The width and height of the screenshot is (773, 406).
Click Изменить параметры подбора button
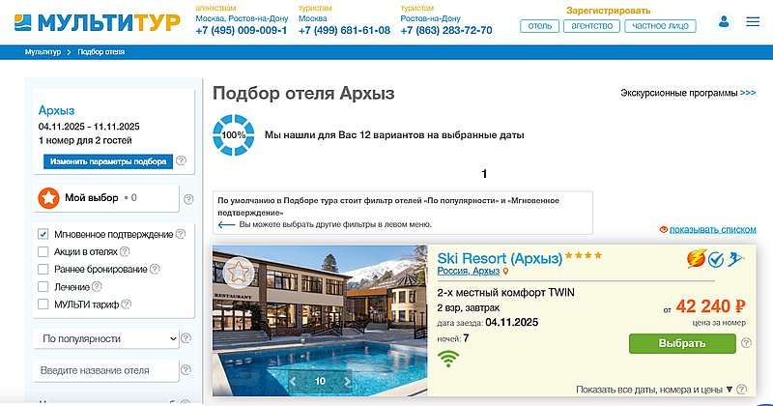(x=108, y=161)
